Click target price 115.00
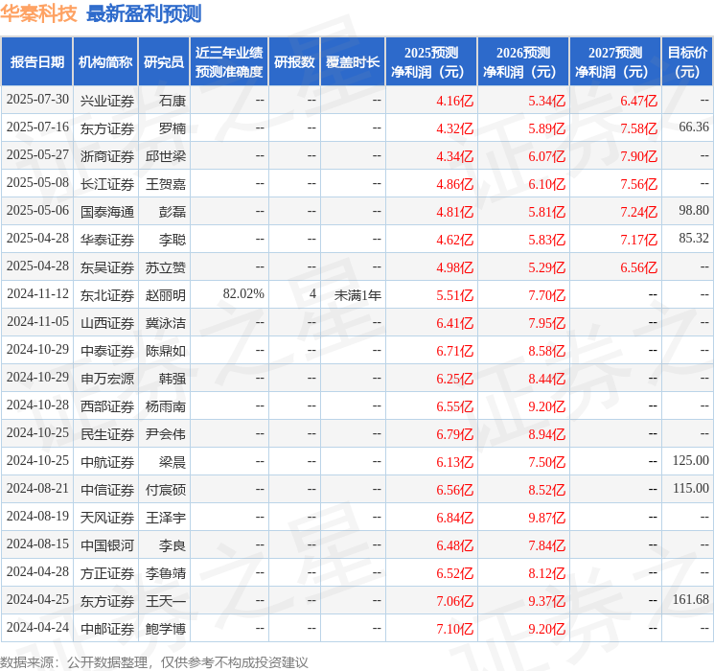714x671 pixels. coord(691,488)
